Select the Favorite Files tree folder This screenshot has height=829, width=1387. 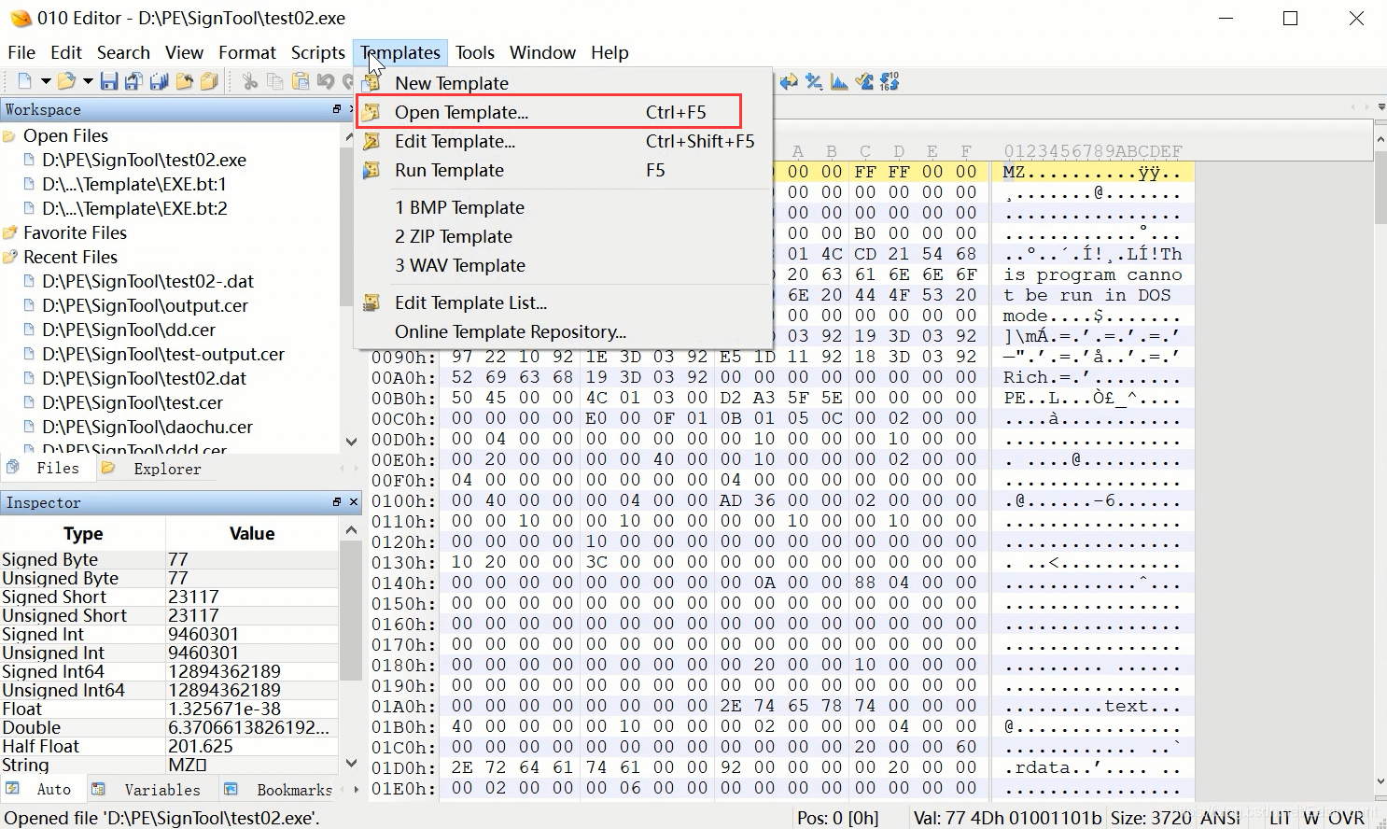[x=75, y=232]
